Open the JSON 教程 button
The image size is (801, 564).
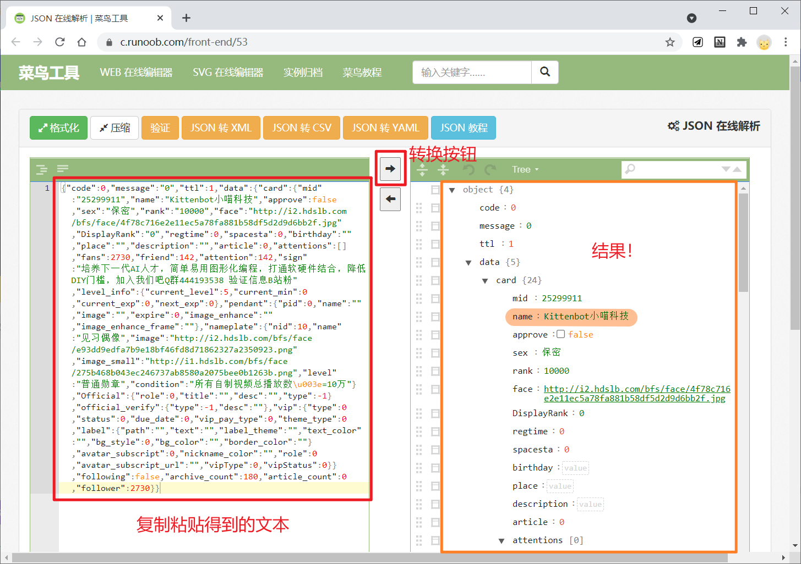point(464,128)
